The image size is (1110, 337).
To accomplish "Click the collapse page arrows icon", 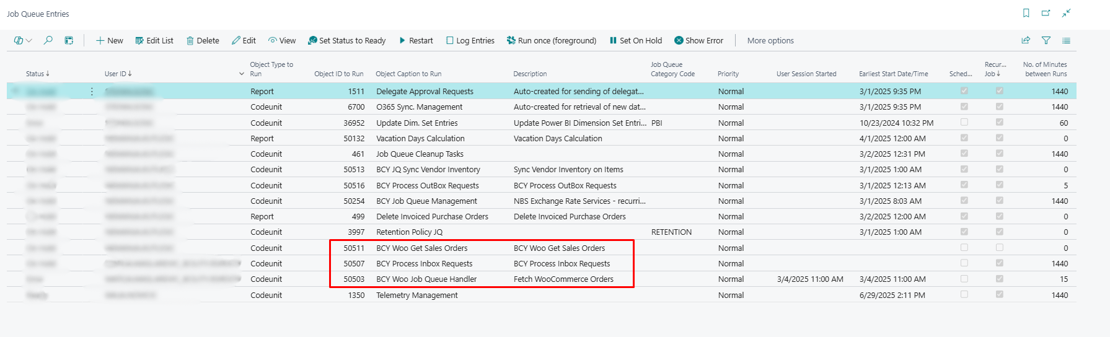I will pyautogui.click(x=1066, y=13).
